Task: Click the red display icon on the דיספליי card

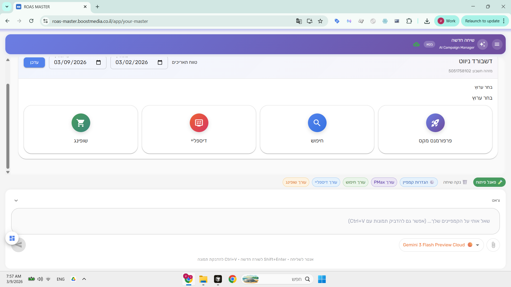Action: pyautogui.click(x=199, y=123)
